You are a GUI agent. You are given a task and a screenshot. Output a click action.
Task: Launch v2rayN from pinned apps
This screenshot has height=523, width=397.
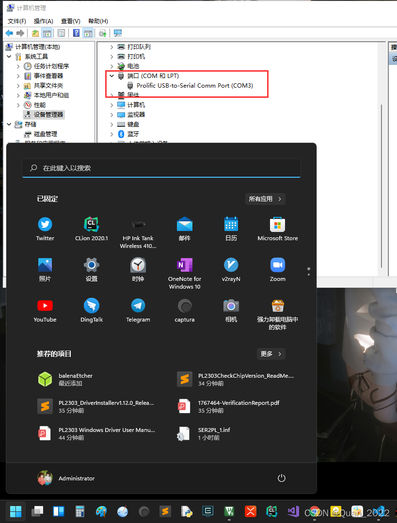click(231, 270)
